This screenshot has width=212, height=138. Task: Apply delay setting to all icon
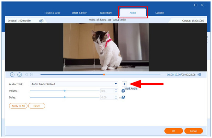coord(123,97)
